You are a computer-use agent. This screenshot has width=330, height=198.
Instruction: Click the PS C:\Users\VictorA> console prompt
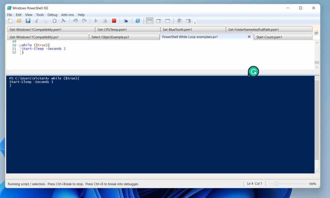pos(29,78)
